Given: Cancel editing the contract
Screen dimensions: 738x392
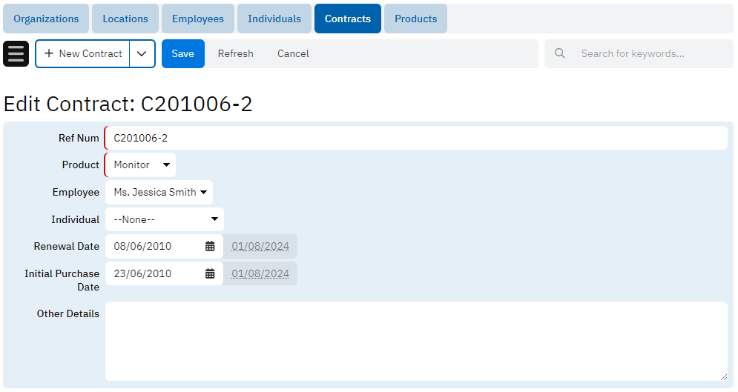Looking at the screenshot, I should (x=293, y=54).
